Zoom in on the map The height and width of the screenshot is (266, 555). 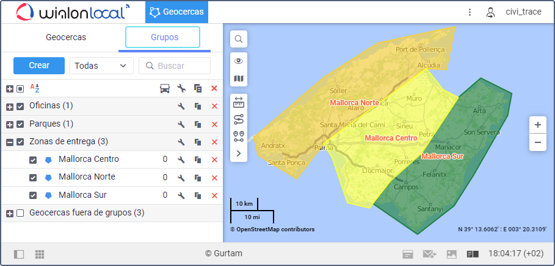coord(537,125)
